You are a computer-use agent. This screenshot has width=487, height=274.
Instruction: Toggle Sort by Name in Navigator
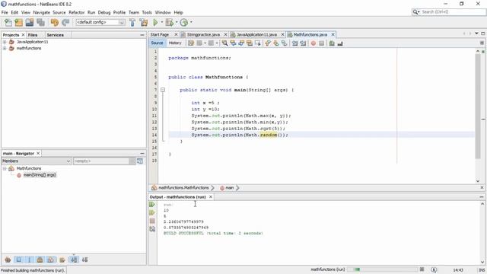tap(74, 260)
